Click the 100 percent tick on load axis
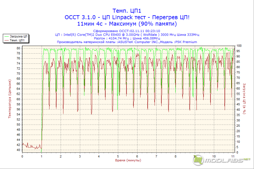 (239, 46)
